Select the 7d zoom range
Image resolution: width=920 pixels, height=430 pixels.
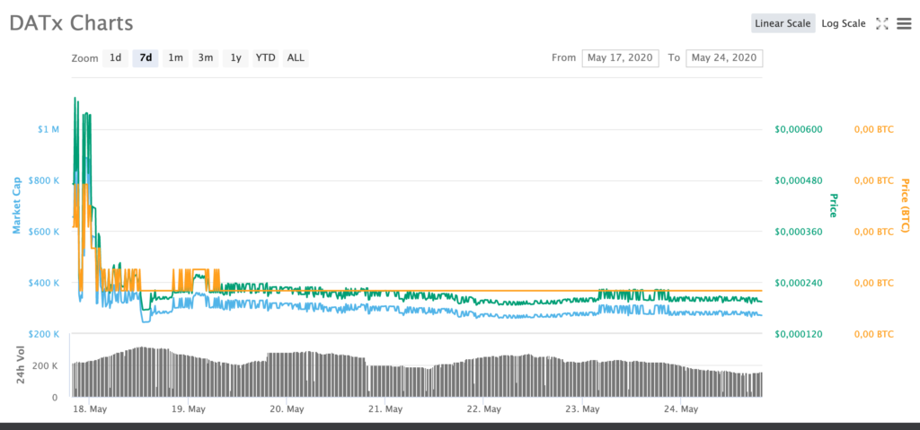click(146, 58)
